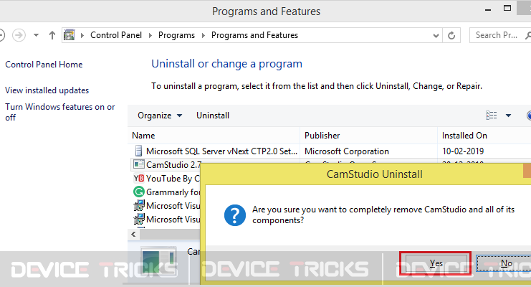Click Yes to confirm CamStudio removal
The height and width of the screenshot is (287, 531).
[436, 263]
